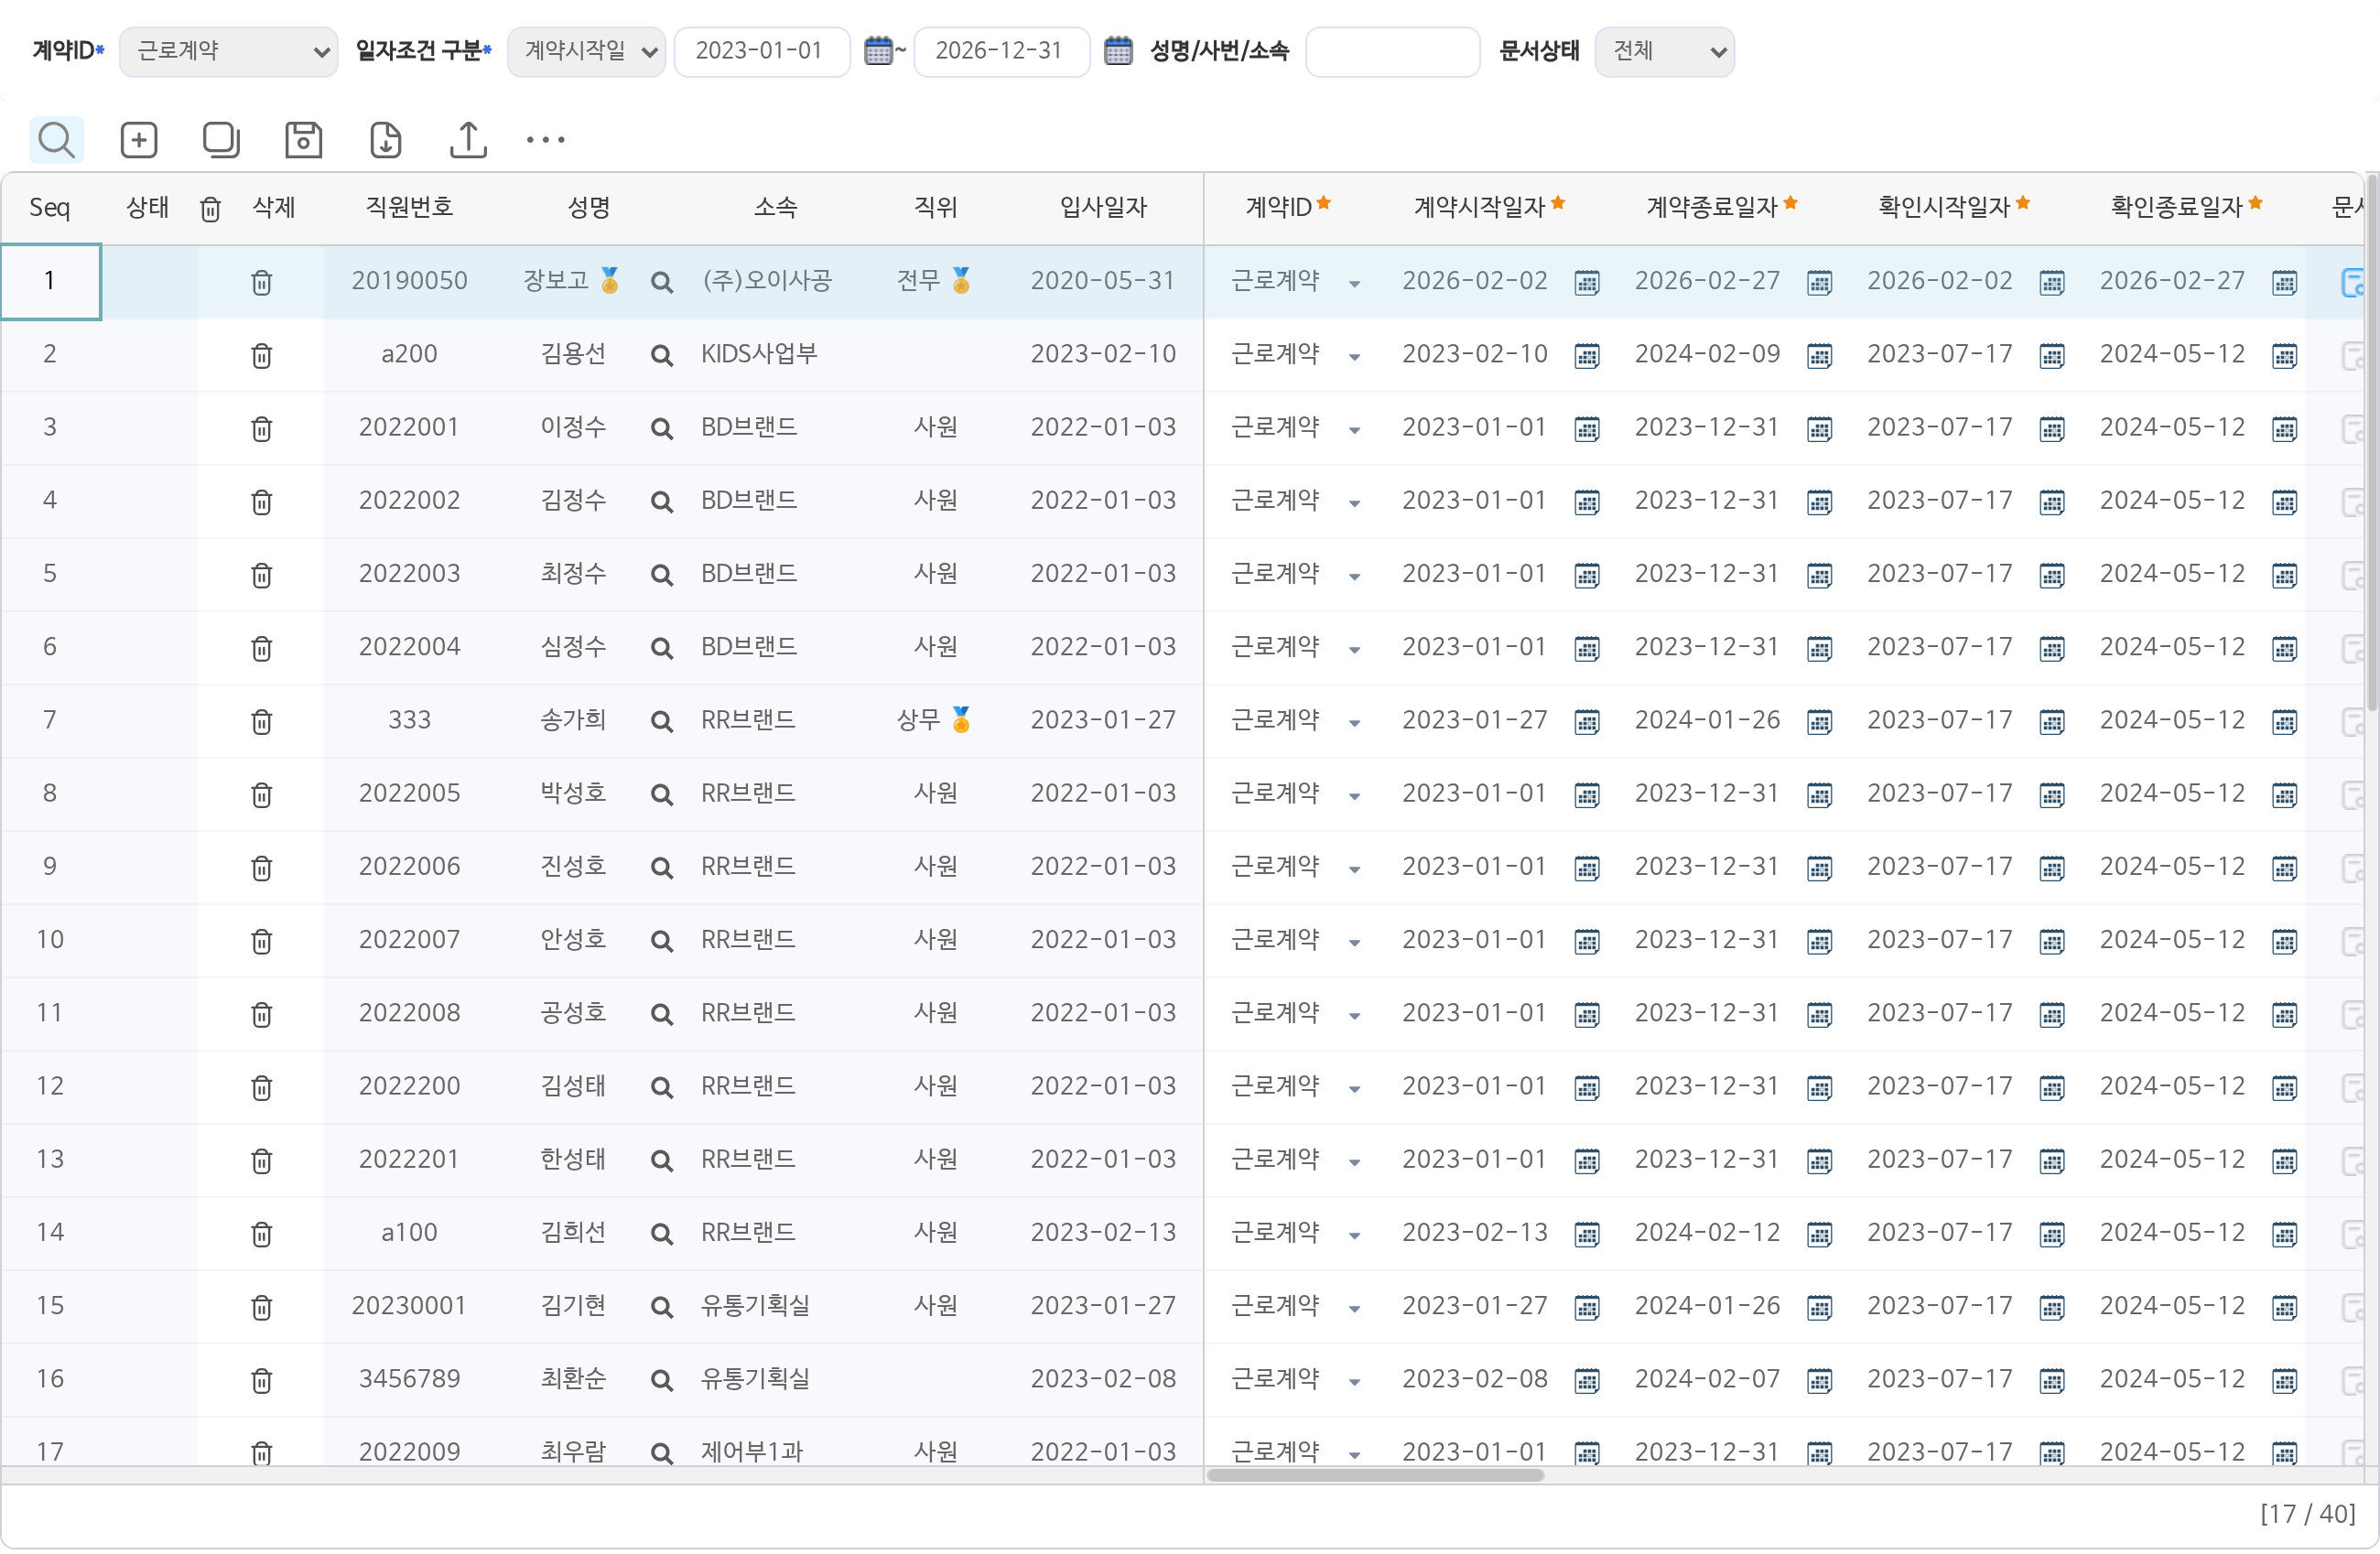Screen dimensions: 2380x1554
Task: Open calendar for 확인종료일자 in row 1
Action: (x=2285, y=283)
